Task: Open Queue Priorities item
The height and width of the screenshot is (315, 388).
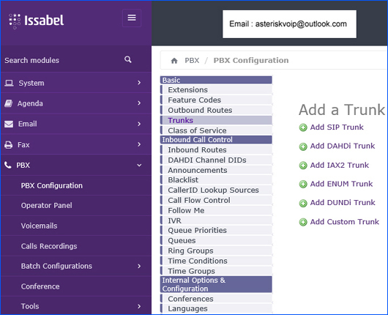Action: click(x=216, y=230)
